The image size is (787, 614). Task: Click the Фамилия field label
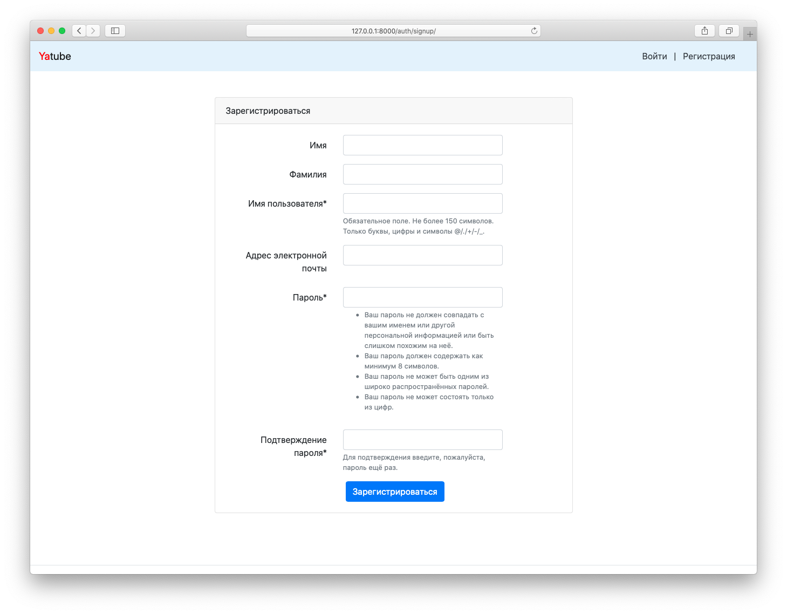click(x=308, y=174)
